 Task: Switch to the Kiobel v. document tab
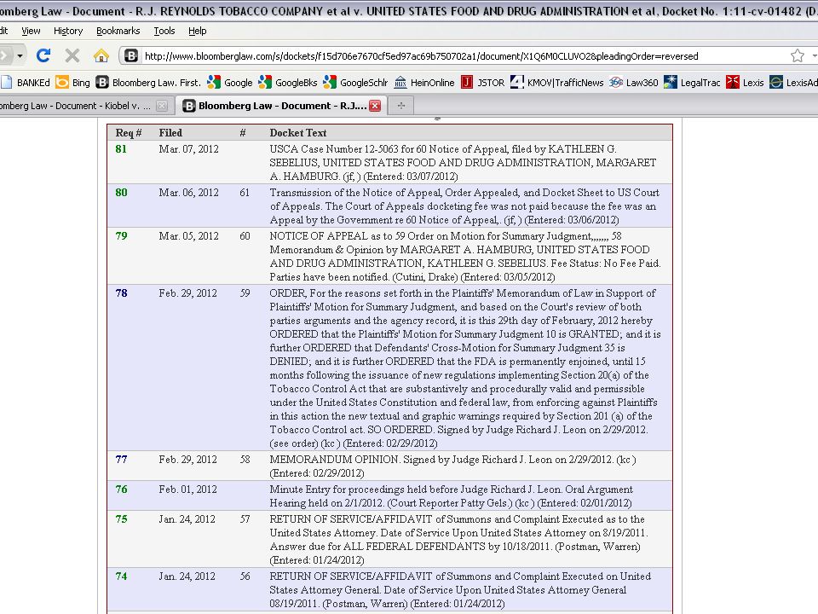point(78,106)
